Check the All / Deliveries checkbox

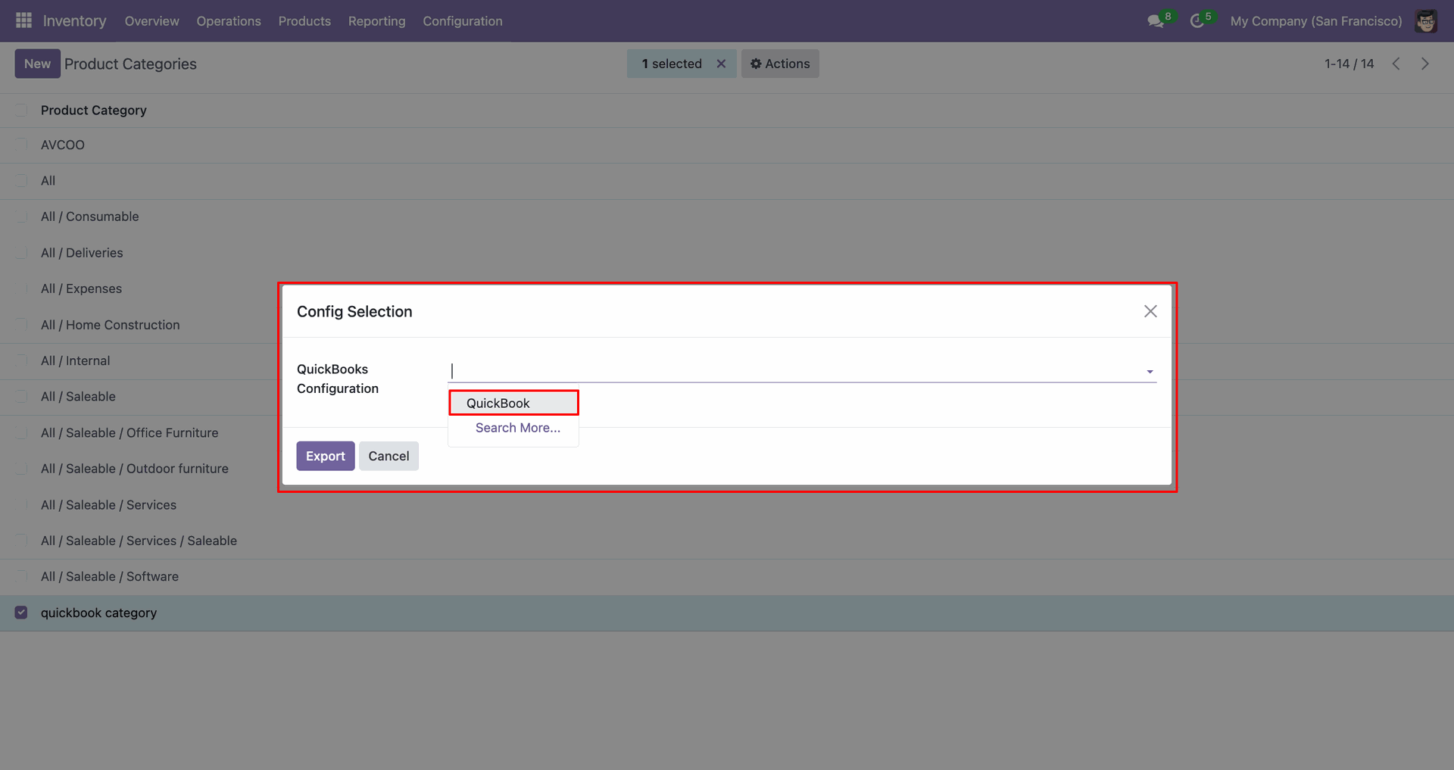[x=21, y=253]
